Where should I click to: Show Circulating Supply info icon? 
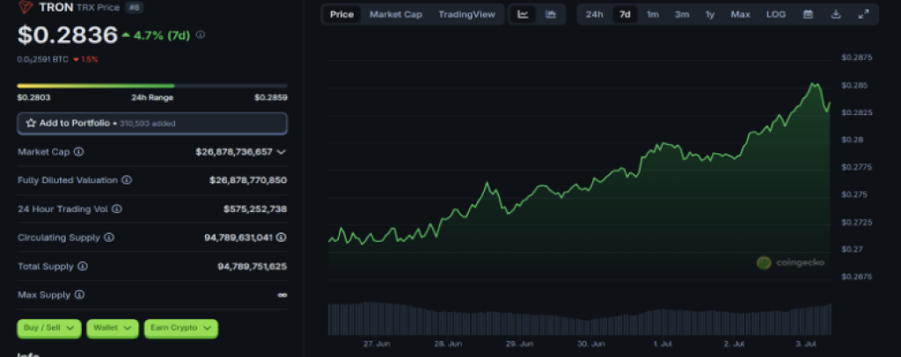point(108,237)
